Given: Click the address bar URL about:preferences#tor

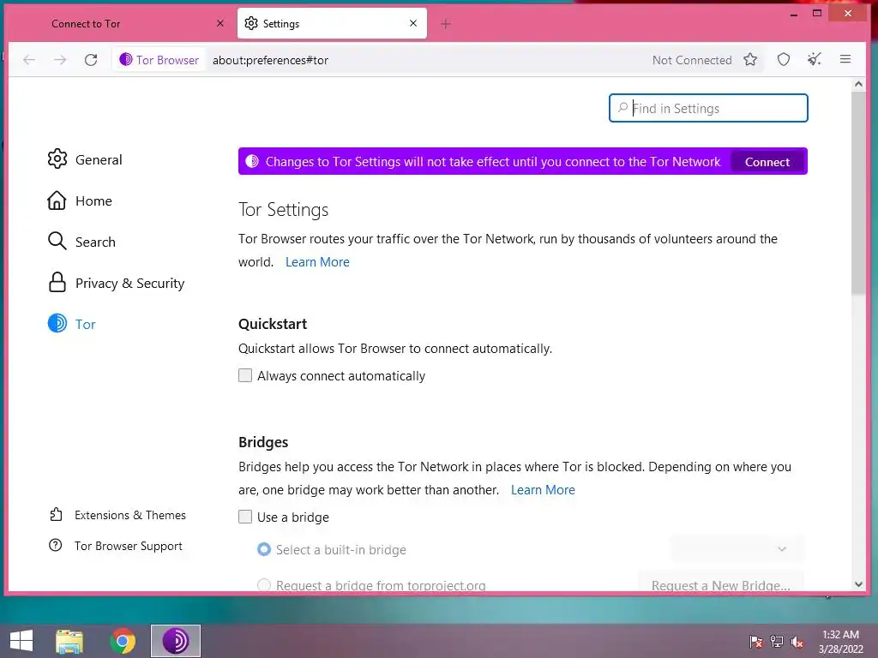Looking at the screenshot, I should (270, 60).
